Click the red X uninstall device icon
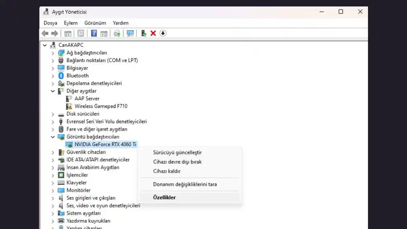 (x=153, y=33)
